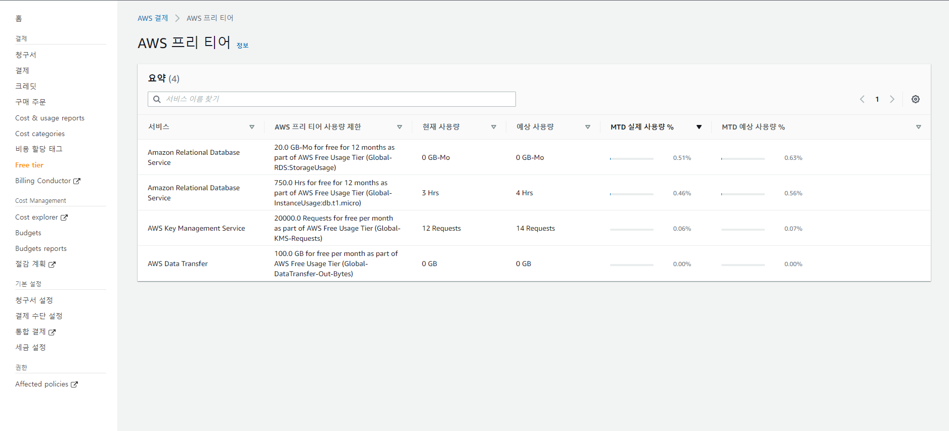Click the search magnifier icon
949x431 pixels.
157,99
